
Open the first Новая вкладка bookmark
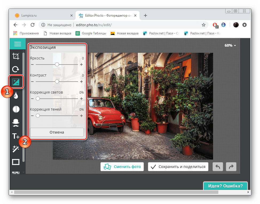tap(57, 33)
